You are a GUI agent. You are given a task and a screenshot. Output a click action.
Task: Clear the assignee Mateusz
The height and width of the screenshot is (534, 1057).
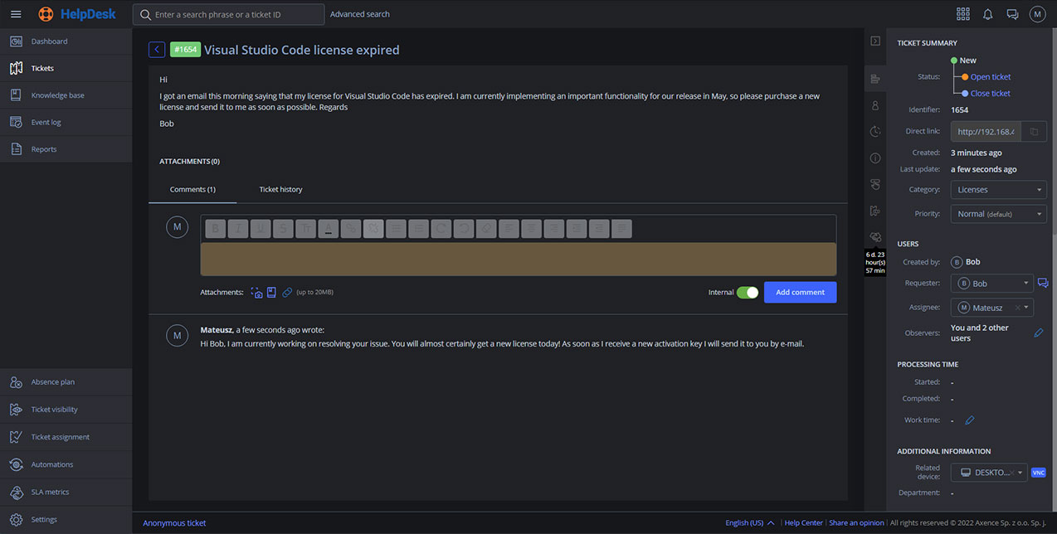coord(1017,308)
